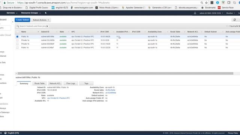Click the globe language icon in footer
The height and width of the screenshot is (135, 240).
click(x=5, y=133)
